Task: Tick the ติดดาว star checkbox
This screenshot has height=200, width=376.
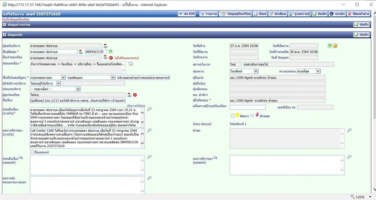Action: tap(232, 116)
